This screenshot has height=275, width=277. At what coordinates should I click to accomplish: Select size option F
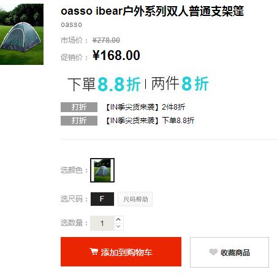102,199
